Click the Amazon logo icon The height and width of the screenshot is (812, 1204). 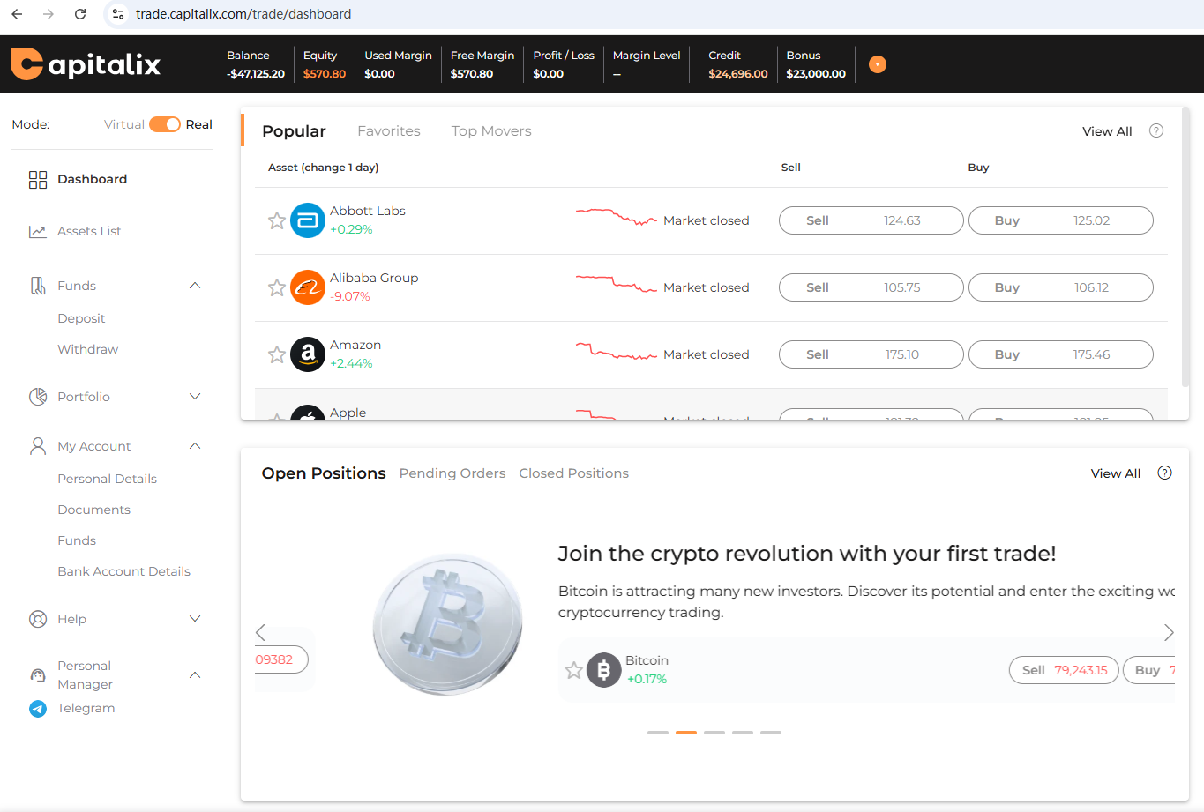coord(308,354)
